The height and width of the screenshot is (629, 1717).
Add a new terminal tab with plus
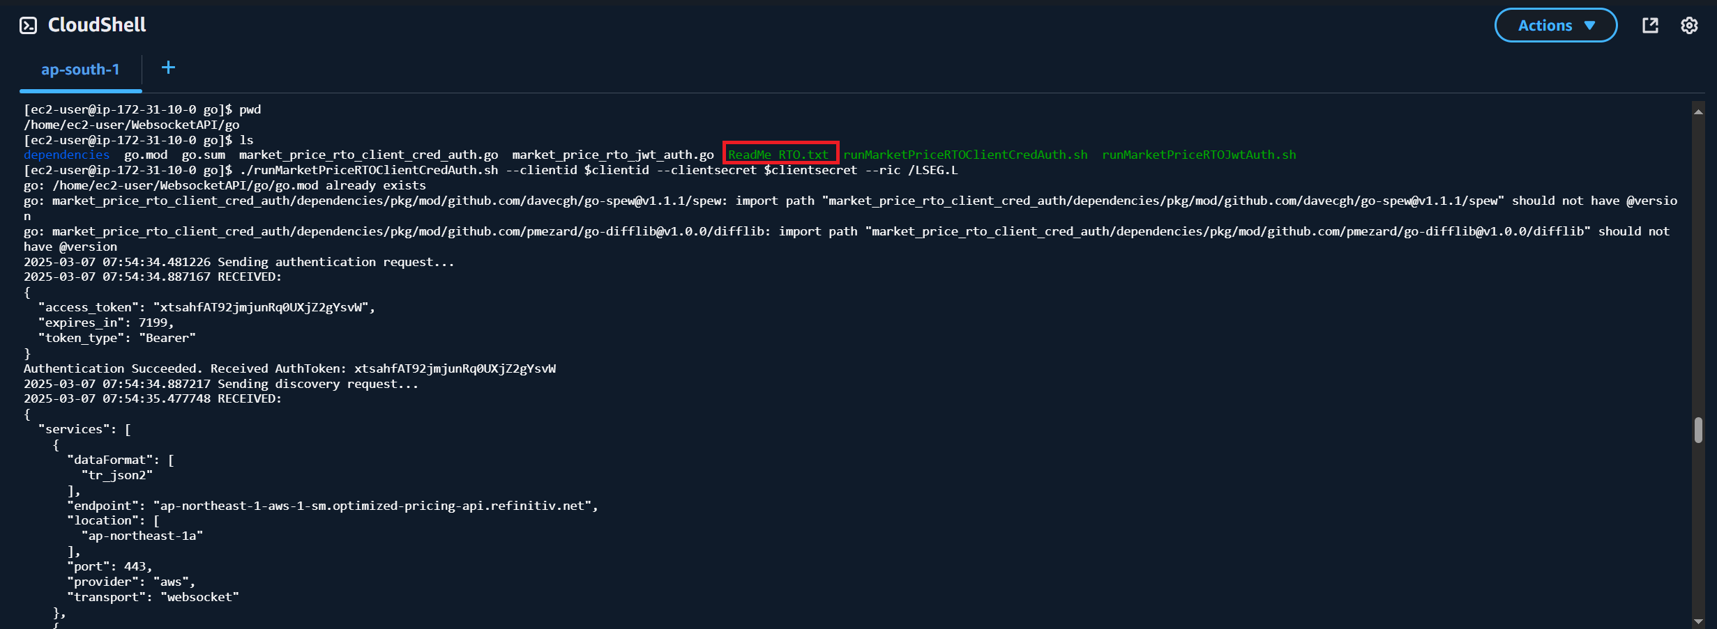pyautogui.click(x=168, y=68)
